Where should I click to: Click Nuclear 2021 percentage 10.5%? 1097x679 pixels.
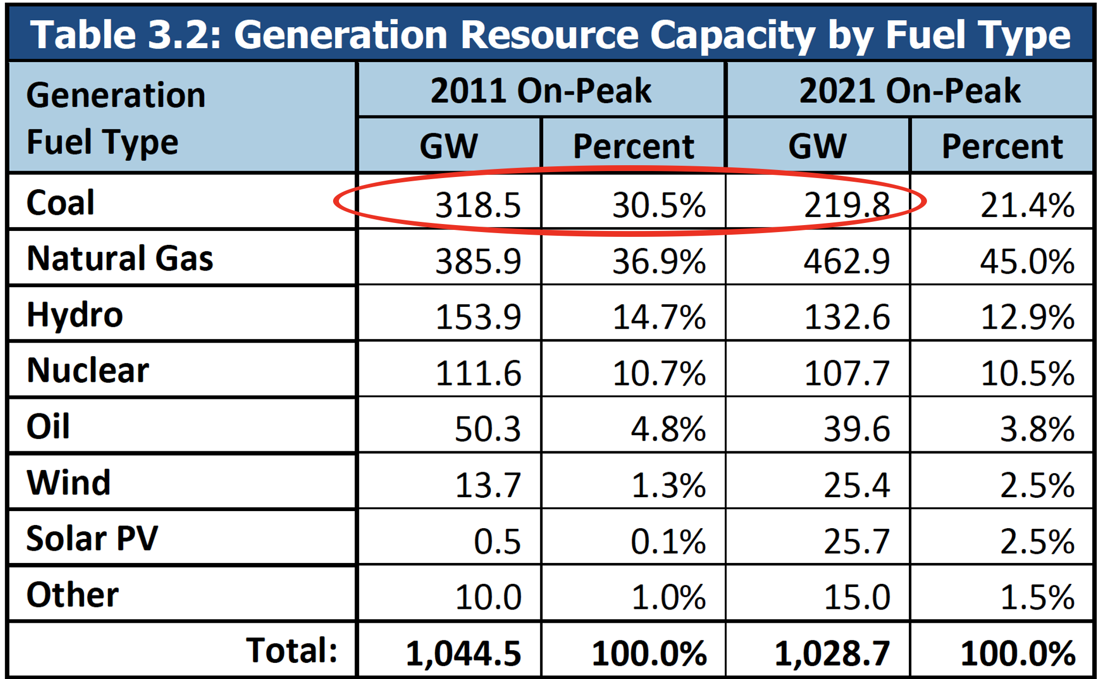[x=1027, y=373]
